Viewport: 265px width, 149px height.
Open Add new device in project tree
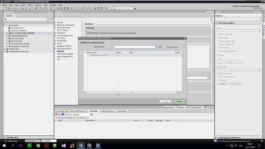(x=17, y=28)
